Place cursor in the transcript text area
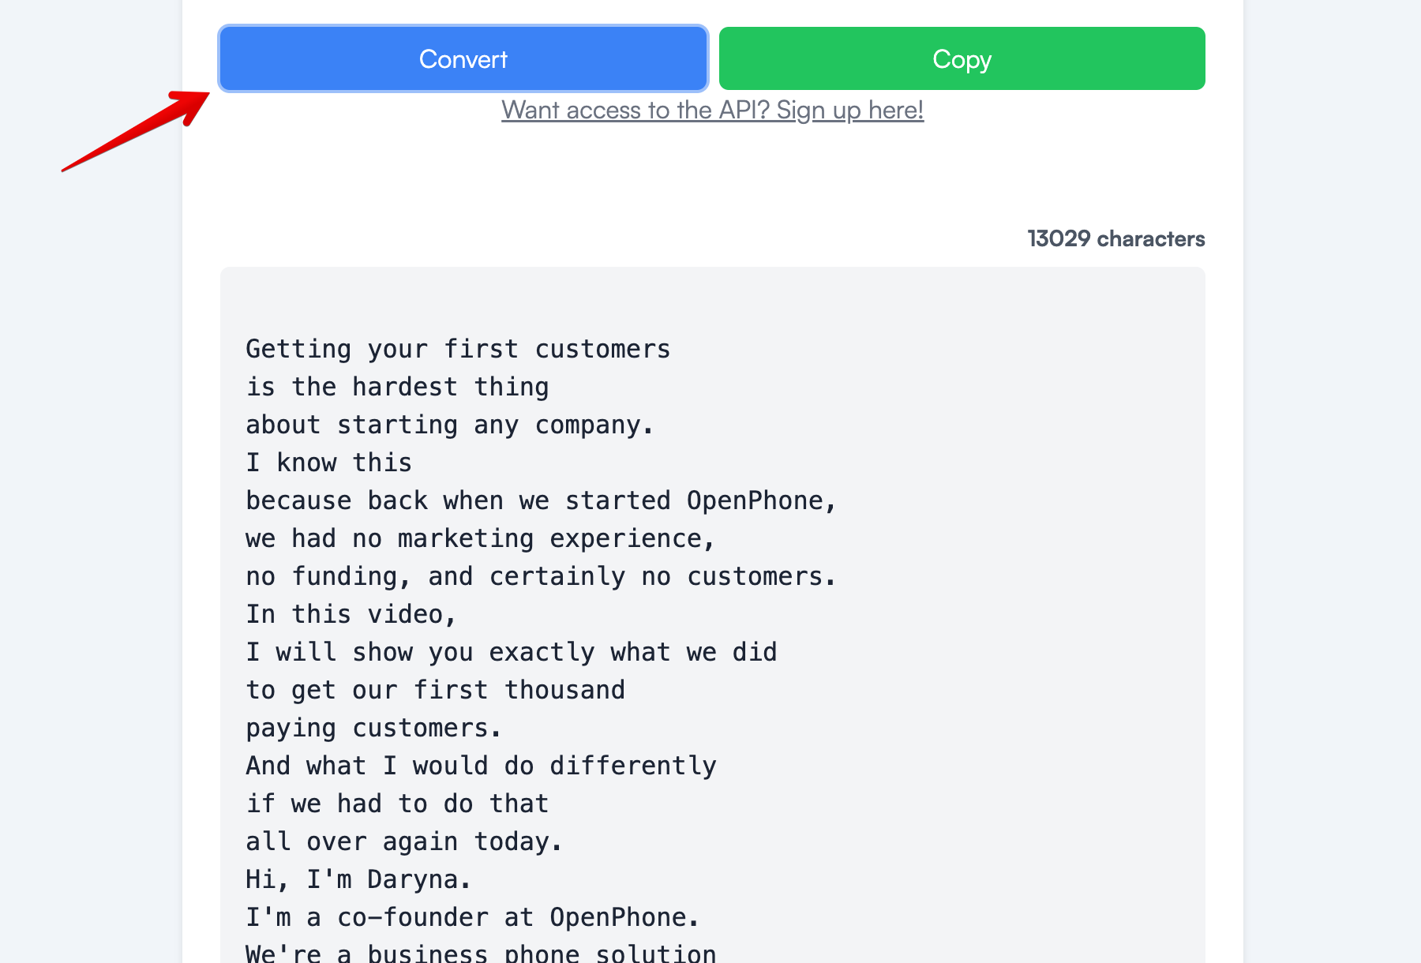Viewport: 1421px width, 963px height. [710, 553]
